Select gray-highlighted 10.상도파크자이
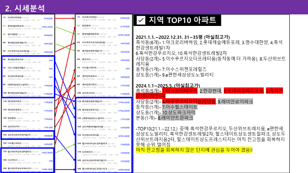Image resolution: width=308 pixels, height=173 pixels. tap(179, 112)
